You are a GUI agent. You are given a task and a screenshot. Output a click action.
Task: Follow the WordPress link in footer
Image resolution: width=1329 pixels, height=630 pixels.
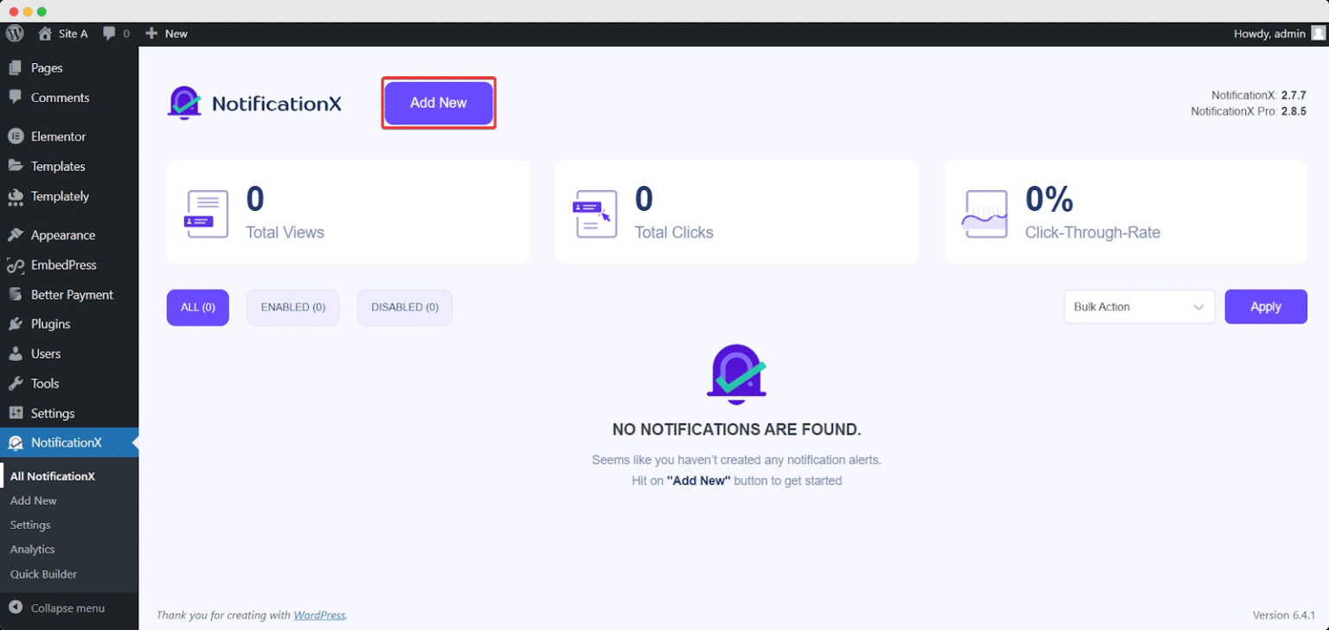click(319, 614)
